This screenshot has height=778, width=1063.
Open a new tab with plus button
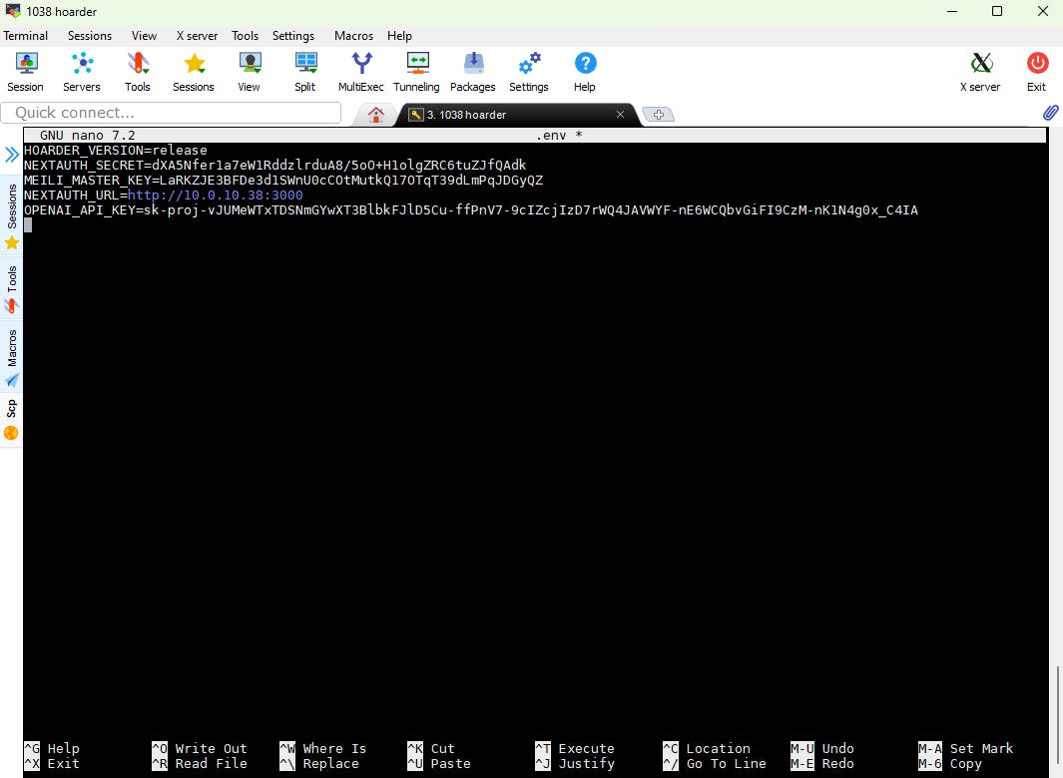[x=659, y=115]
